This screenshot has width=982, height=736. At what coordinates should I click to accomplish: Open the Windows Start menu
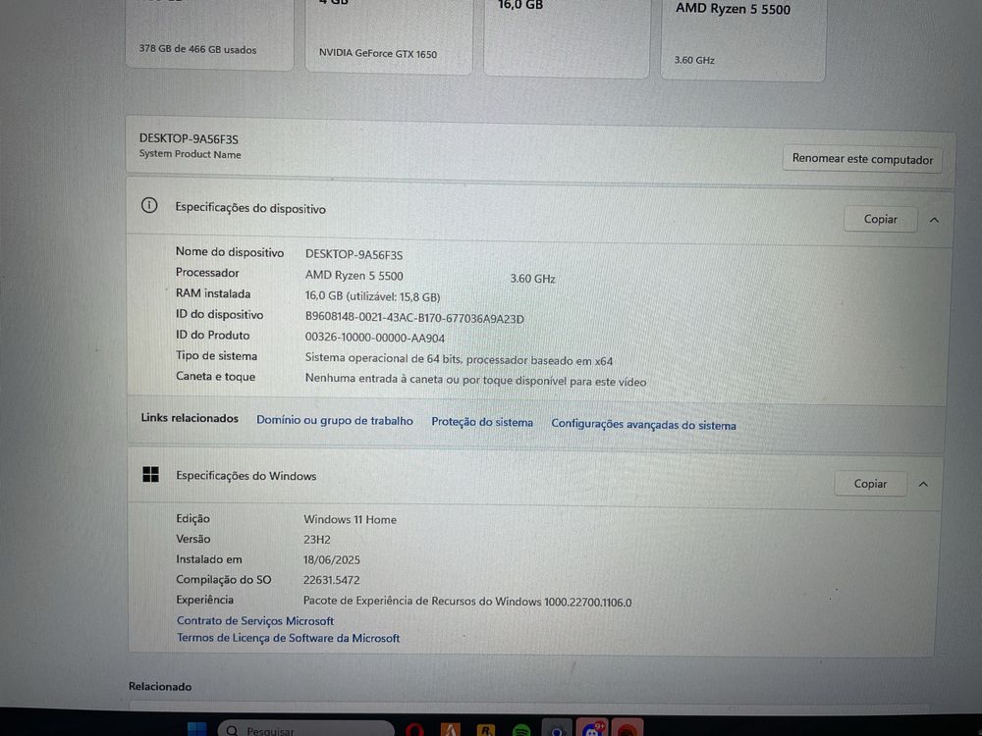tap(196, 730)
